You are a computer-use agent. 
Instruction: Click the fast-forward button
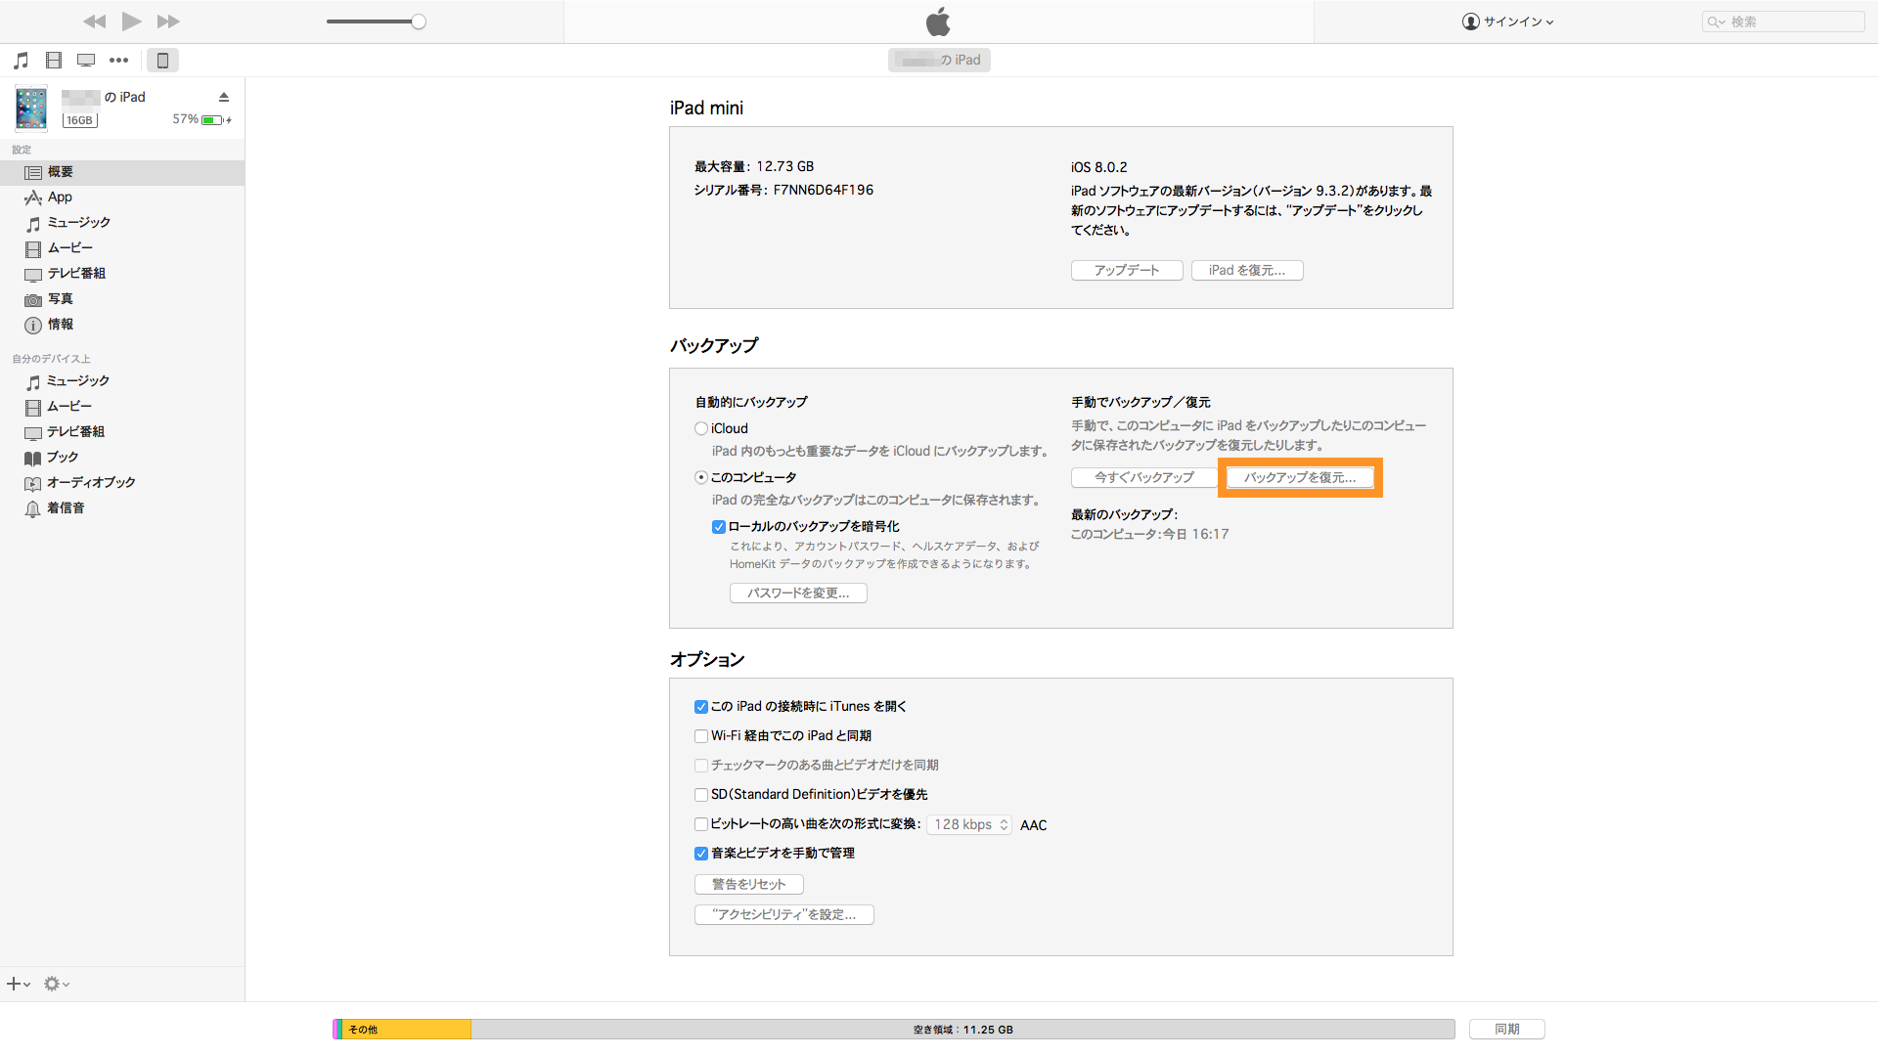point(168,22)
